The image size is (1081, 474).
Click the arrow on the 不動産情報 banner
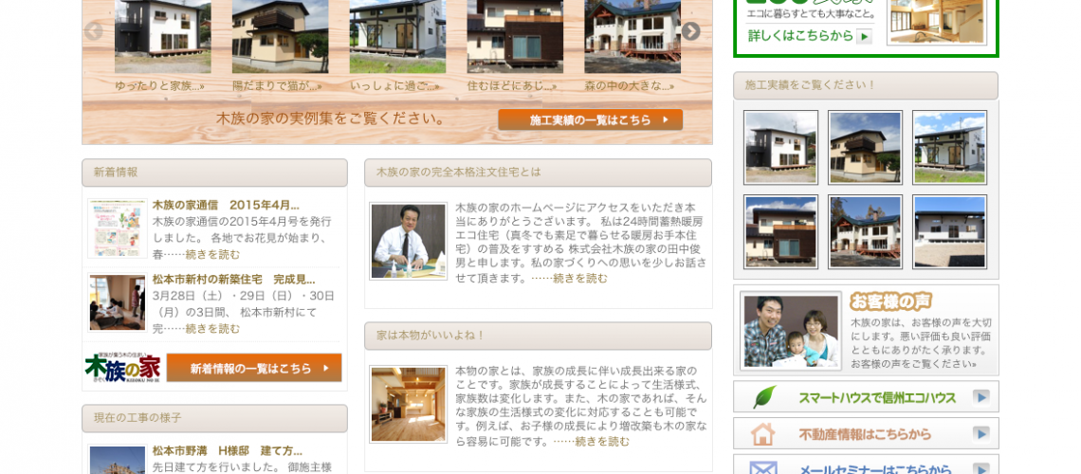981,434
